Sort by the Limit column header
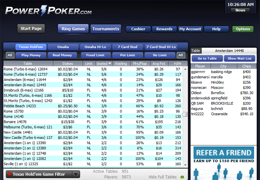The image size is (260, 180). coord(89,63)
